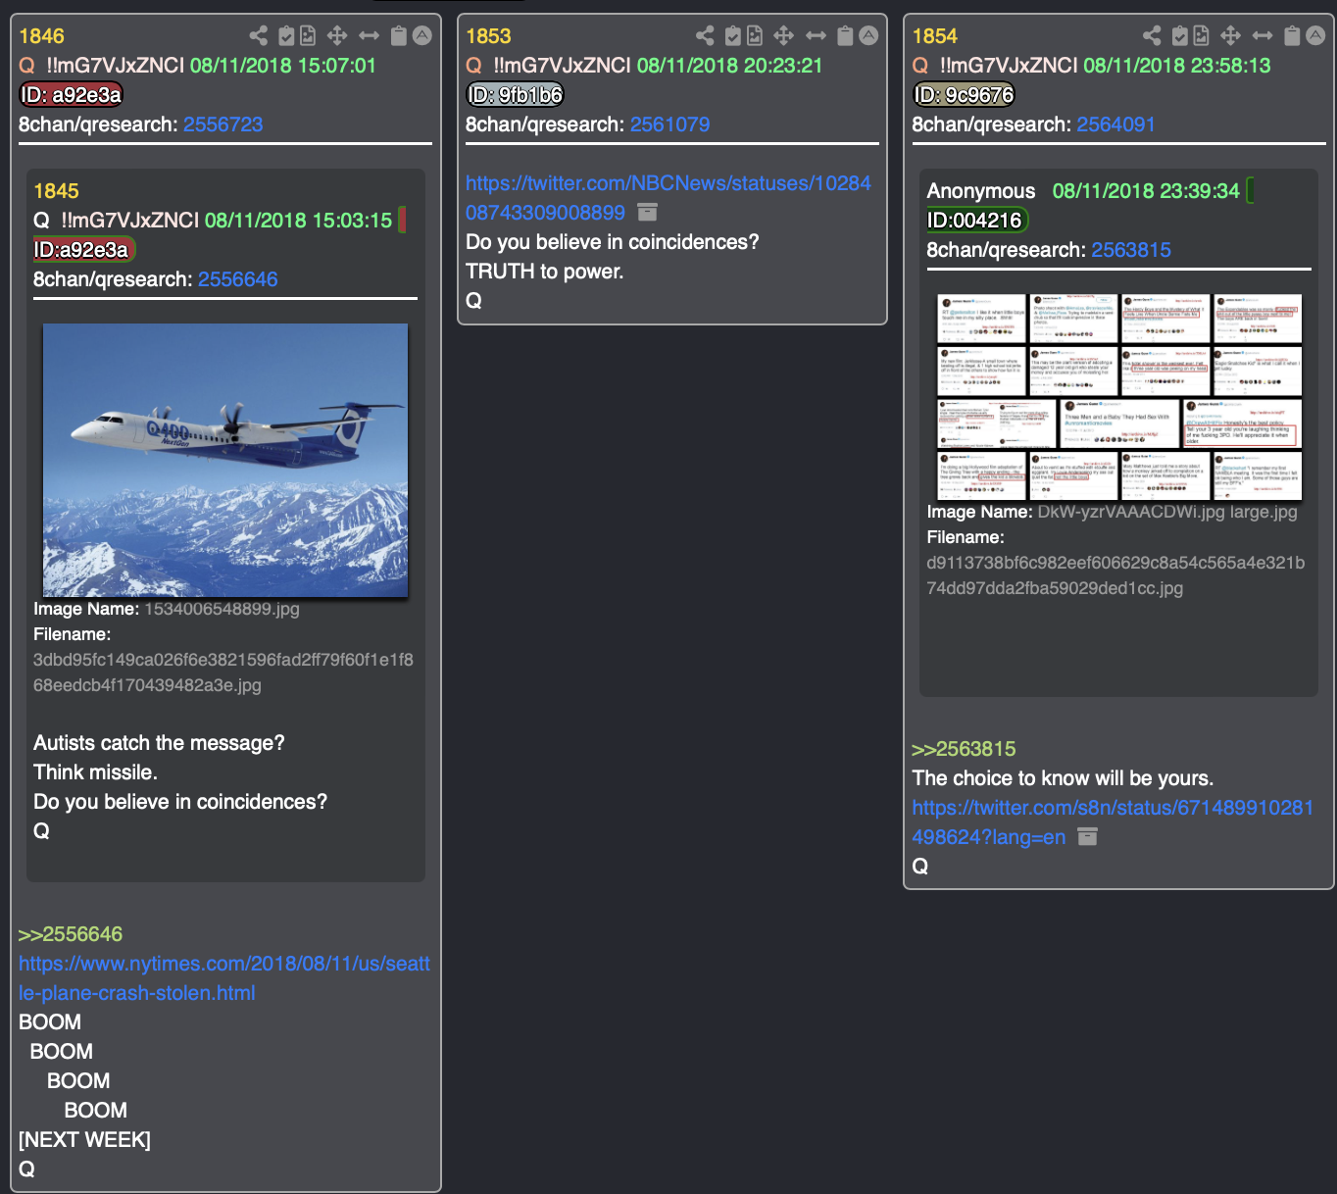Viewport: 1337px width, 1194px height.
Task: Open the nytimes seattle plane crash link
Action: 224,978
